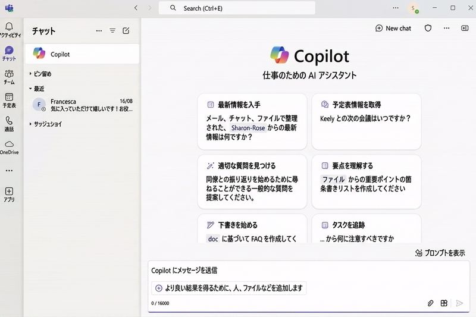Click the Search (Ctrl+E) box

237,8
